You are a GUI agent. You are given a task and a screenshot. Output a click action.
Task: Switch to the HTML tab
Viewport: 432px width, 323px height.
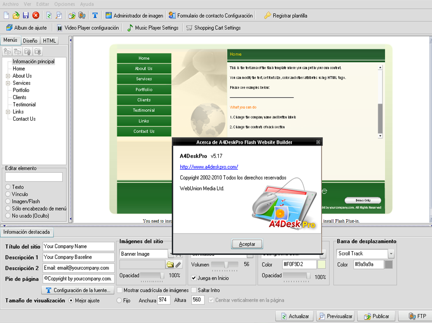click(x=49, y=41)
